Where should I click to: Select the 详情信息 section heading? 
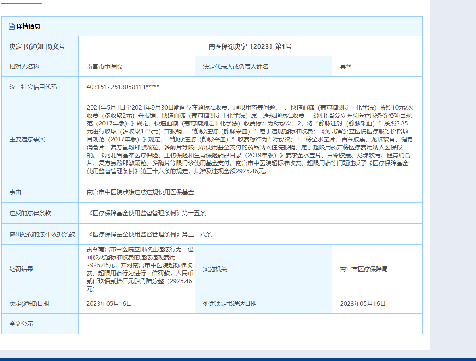28,27
